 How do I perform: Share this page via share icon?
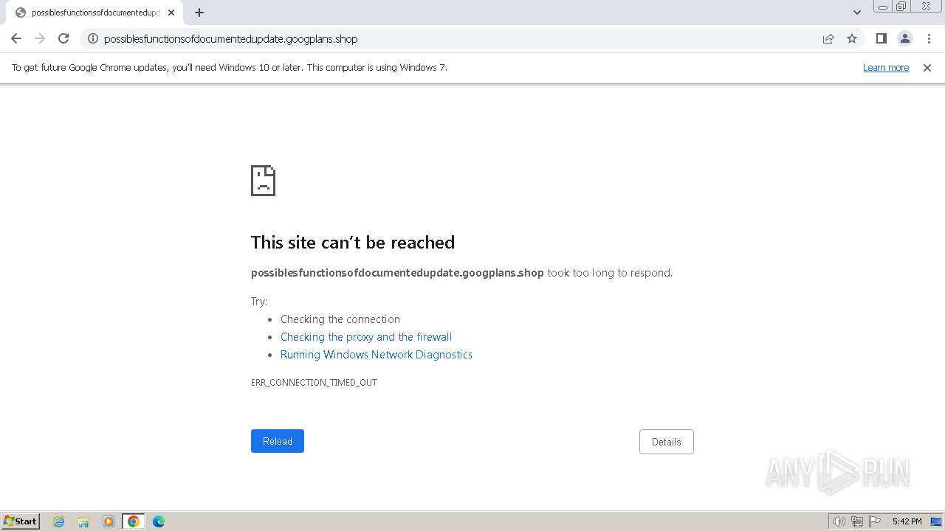click(x=828, y=38)
